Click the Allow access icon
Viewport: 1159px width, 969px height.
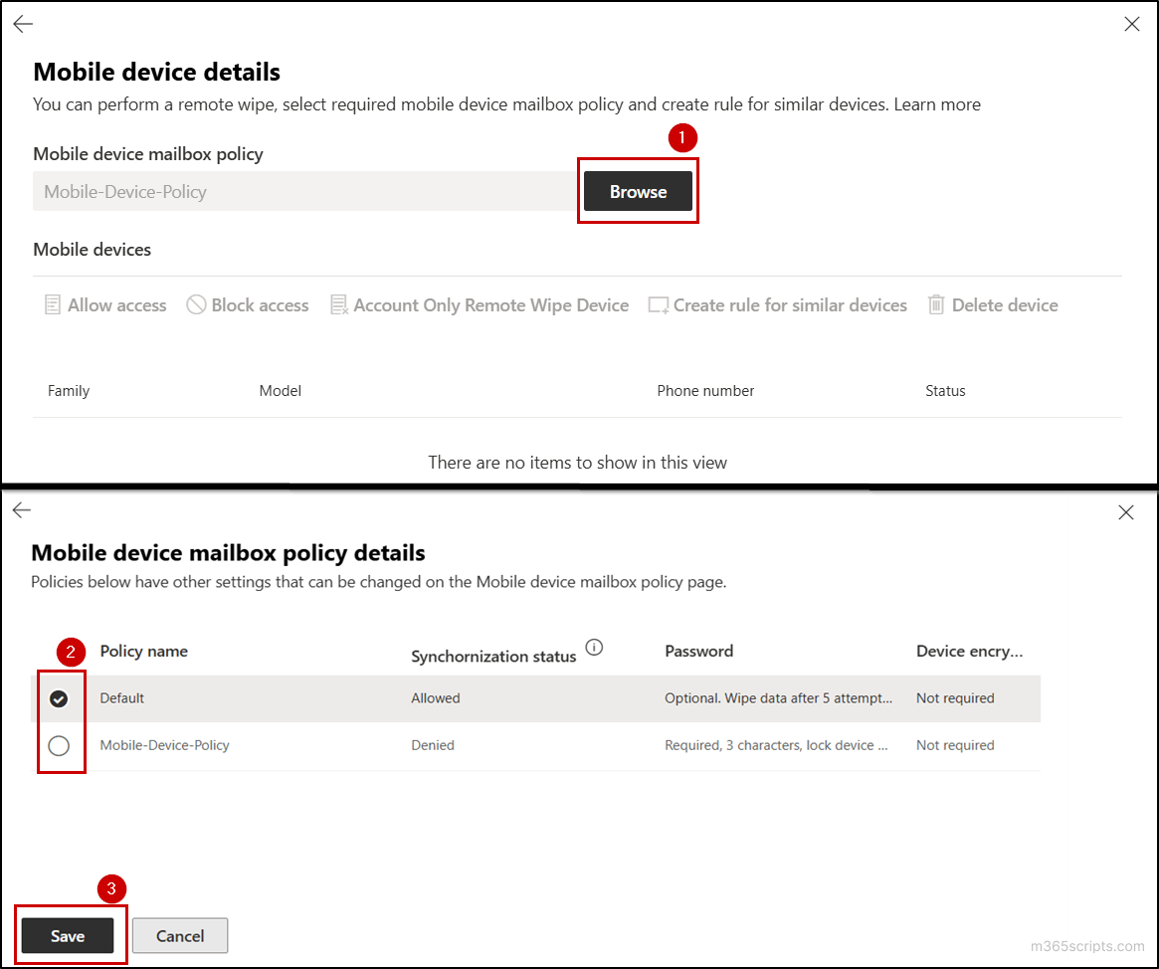click(x=52, y=304)
